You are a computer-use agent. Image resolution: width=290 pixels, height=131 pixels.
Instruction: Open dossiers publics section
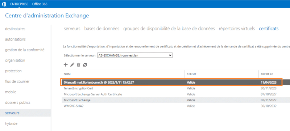[x=18, y=102]
